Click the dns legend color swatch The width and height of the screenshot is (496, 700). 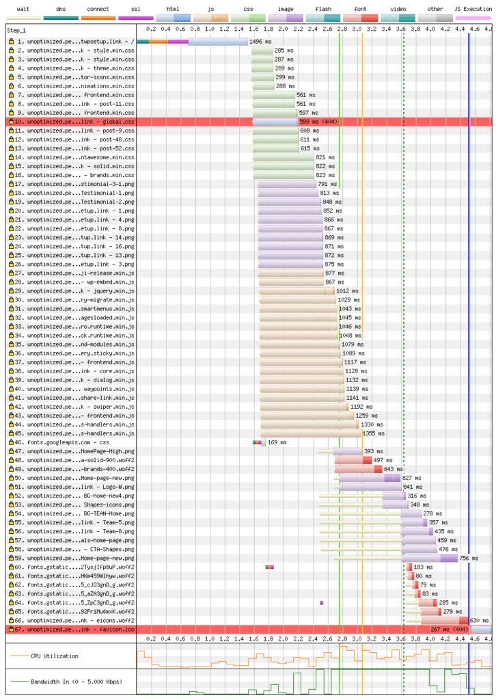pyautogui.click(x=61, y=18)
